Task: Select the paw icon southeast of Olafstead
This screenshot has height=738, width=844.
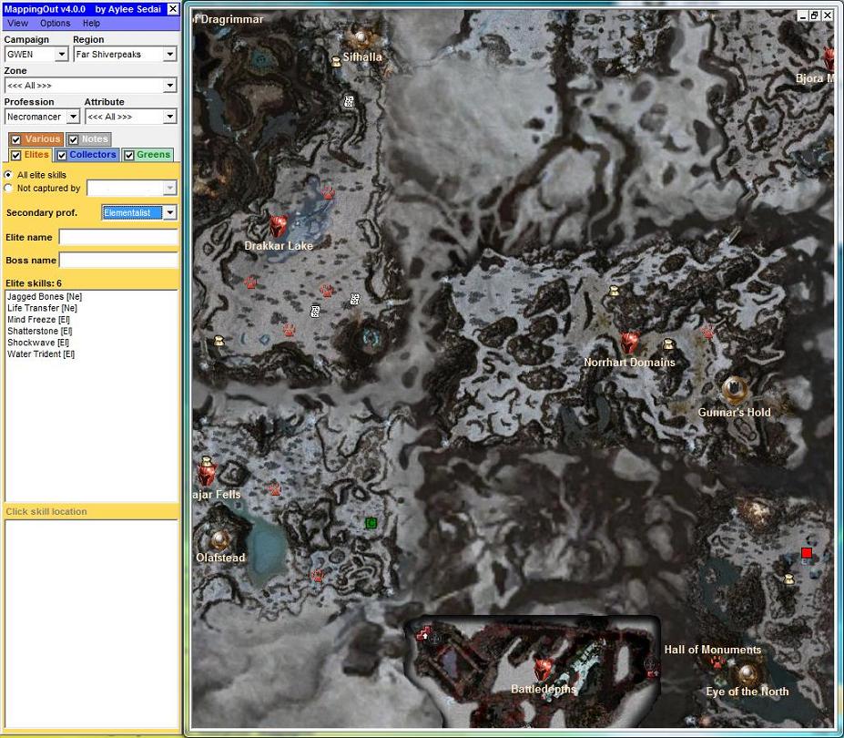Action: point(318,576)
